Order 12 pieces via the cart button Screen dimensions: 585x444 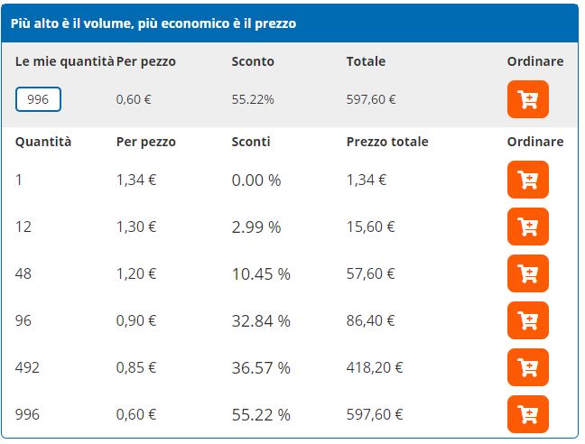528,227
